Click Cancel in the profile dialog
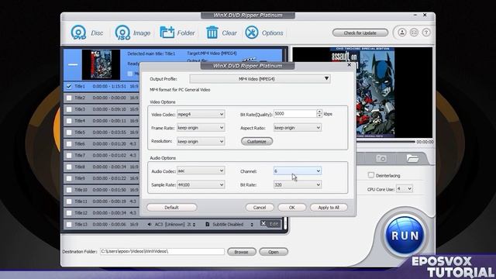Image resolution: width=496 pixels, height=279 pixels. (x=260, y=208)
